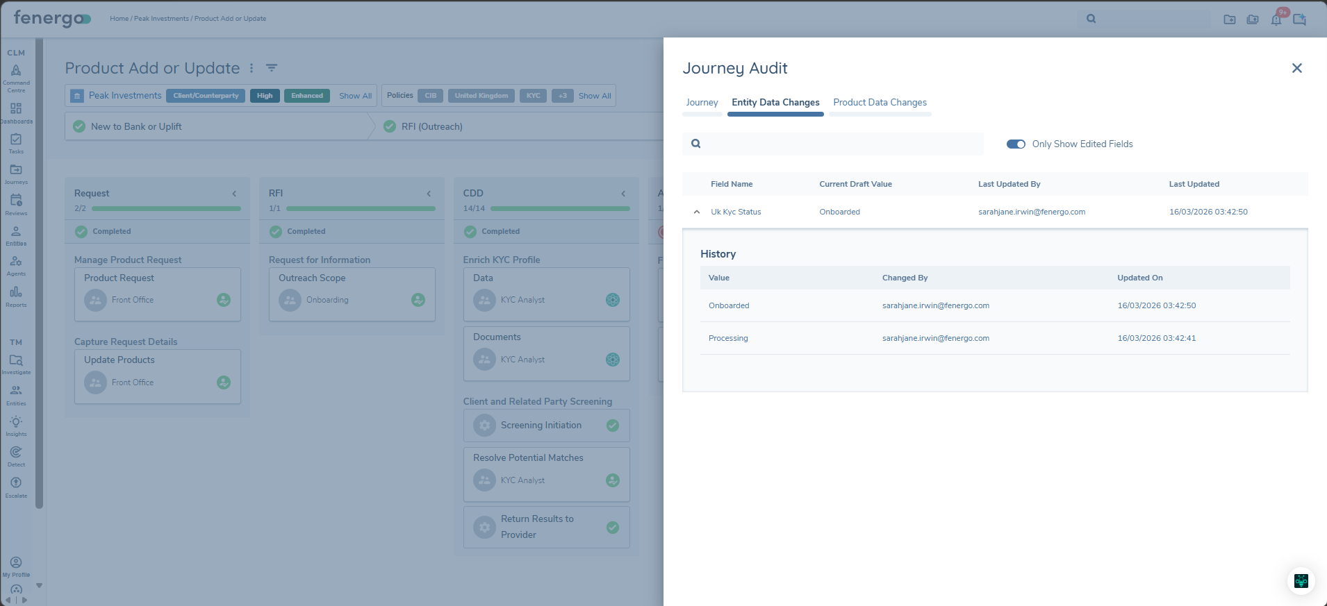Click the Request stage progress bar

[166, 208]
